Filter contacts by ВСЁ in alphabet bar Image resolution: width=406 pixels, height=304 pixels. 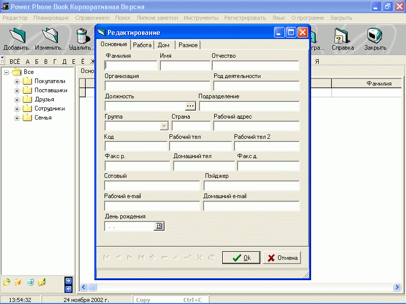click(15, 61)
